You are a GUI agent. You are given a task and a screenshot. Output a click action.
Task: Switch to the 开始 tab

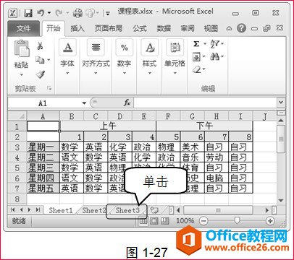[54, 28]
